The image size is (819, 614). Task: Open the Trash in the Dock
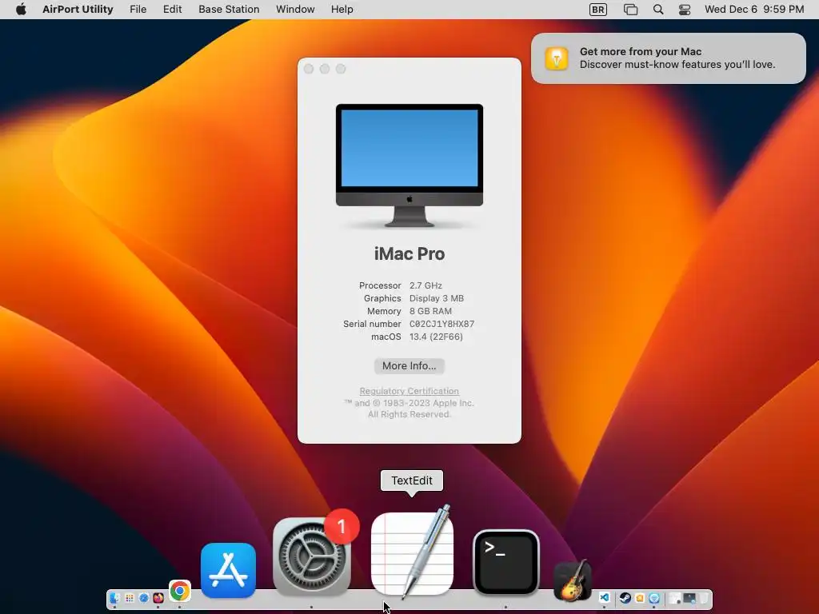click(704, 598)
